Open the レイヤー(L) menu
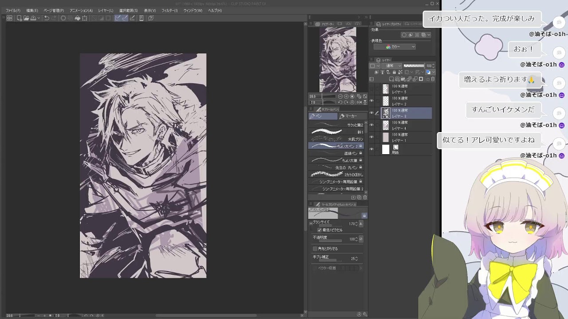 point(106,11)
